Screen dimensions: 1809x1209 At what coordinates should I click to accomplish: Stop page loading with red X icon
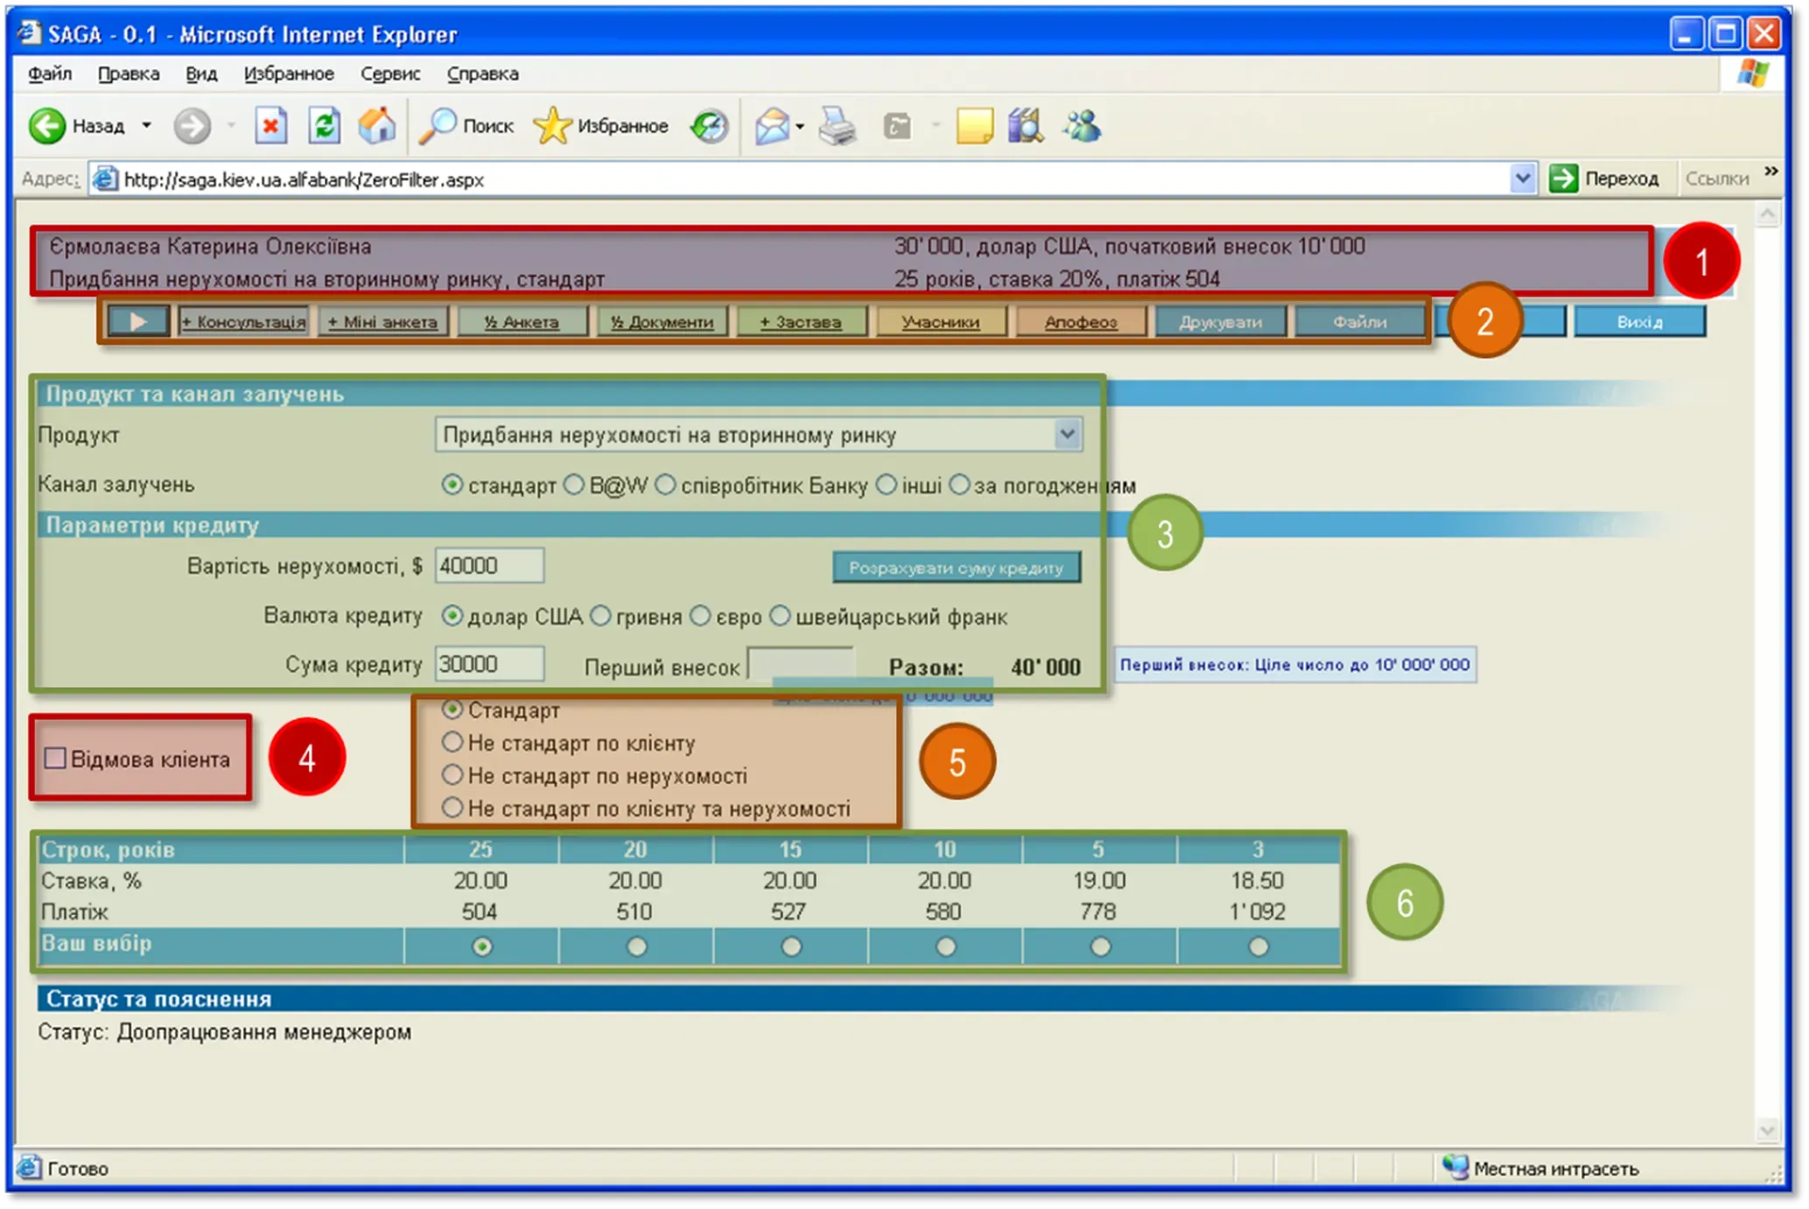click(270, 126)
